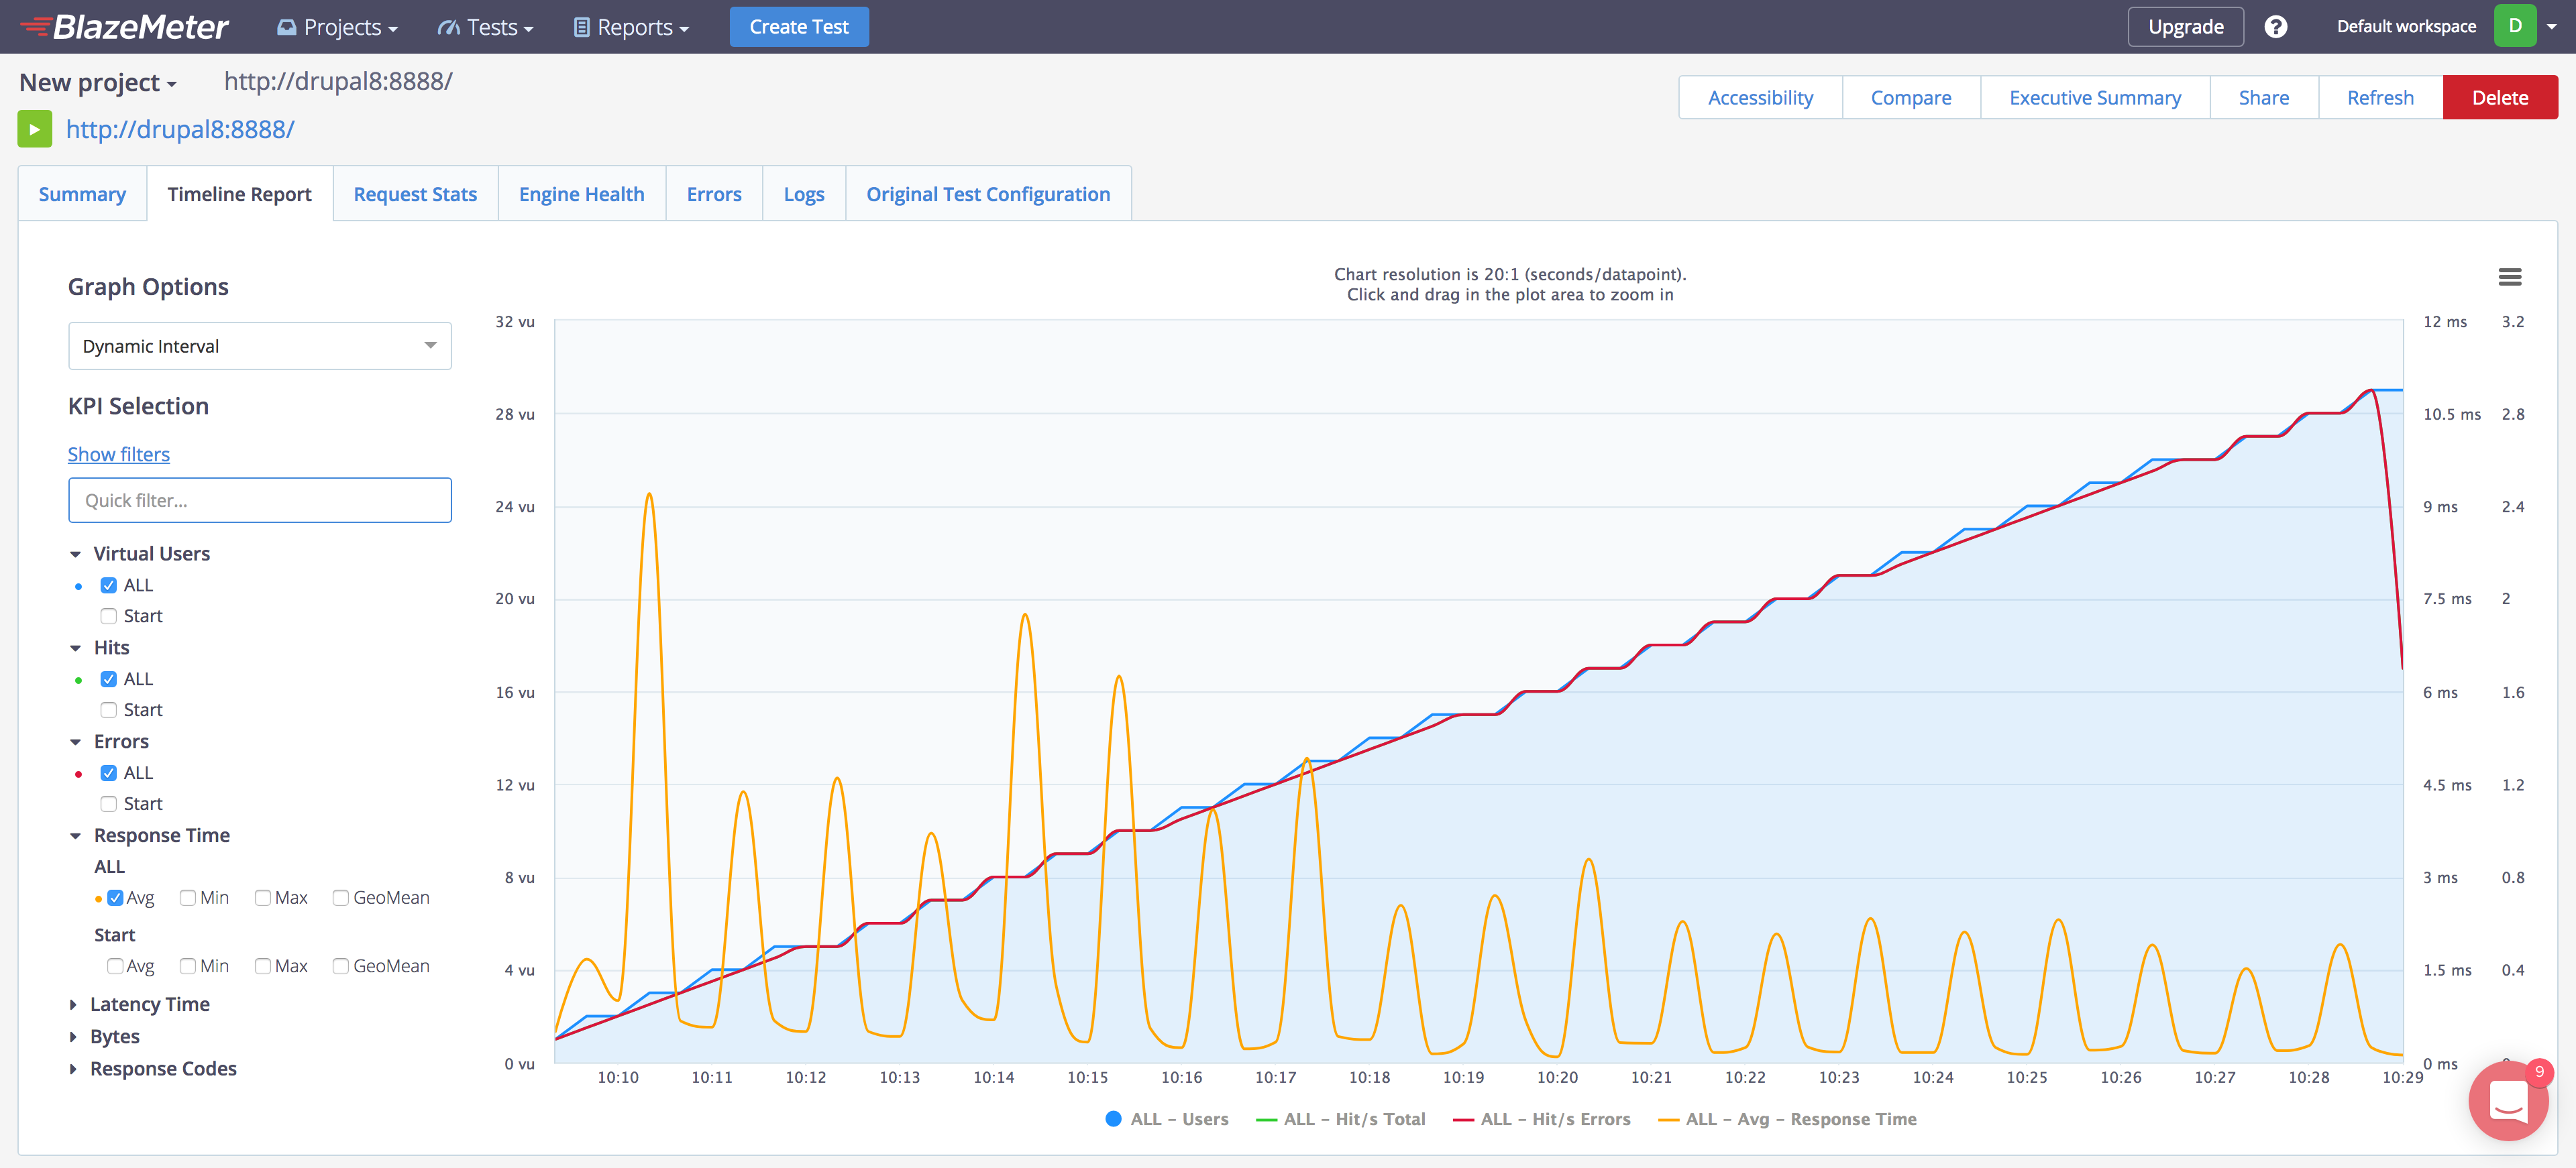Screen dimensions: 2576x1168
Task: Click the help question mark icon
Action: [x=2277, y=26]
